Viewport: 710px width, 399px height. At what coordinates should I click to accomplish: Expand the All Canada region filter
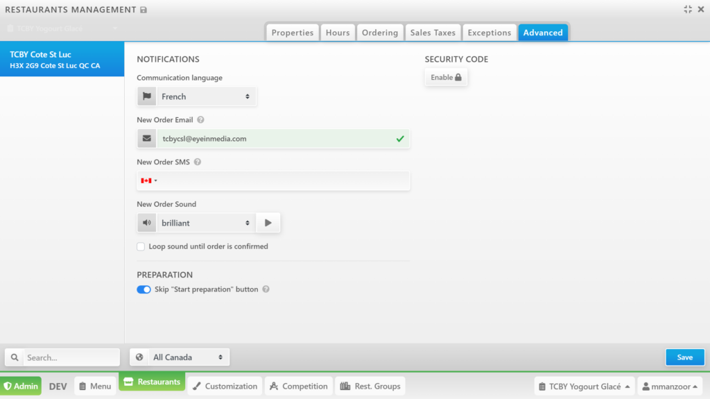(x=180, y=357)
